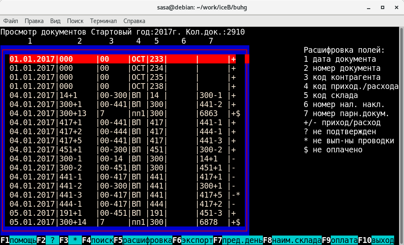Click legend line '* не вып-ны проводки'
404x245 pixels.
[x=349, y=140]
